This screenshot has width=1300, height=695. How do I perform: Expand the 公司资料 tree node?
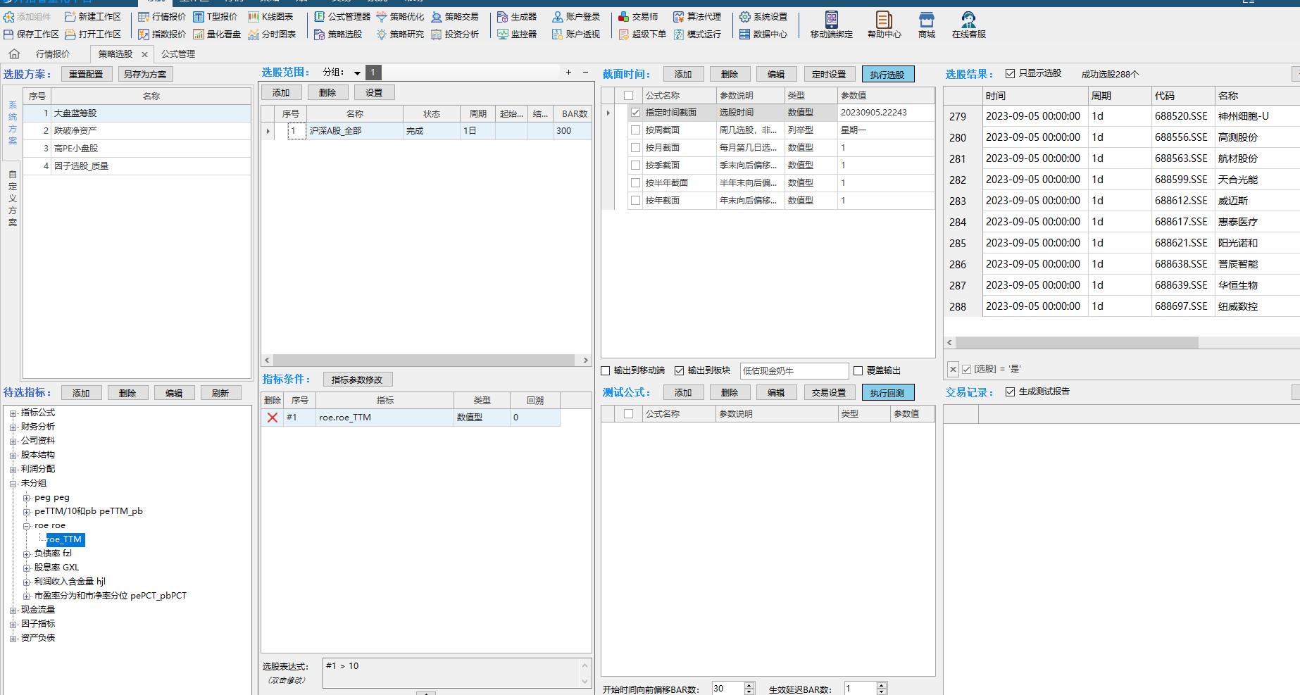[13, 442]
